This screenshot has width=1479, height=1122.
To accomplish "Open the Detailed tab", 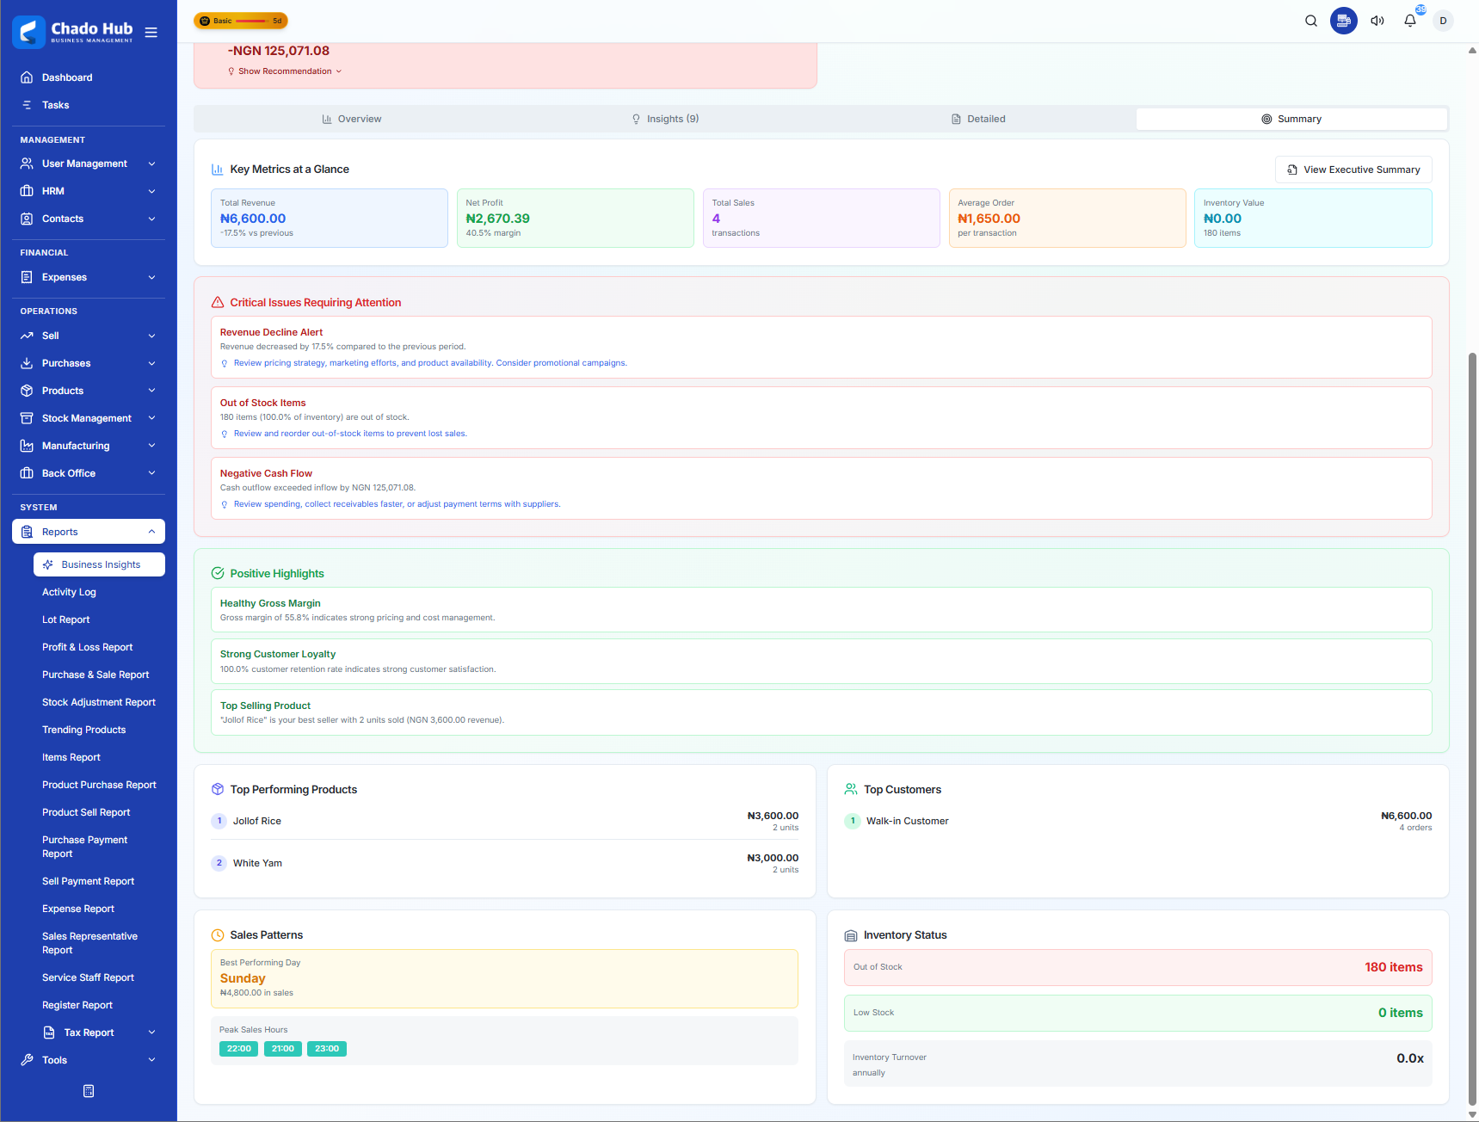I will [x=978, y=119].
